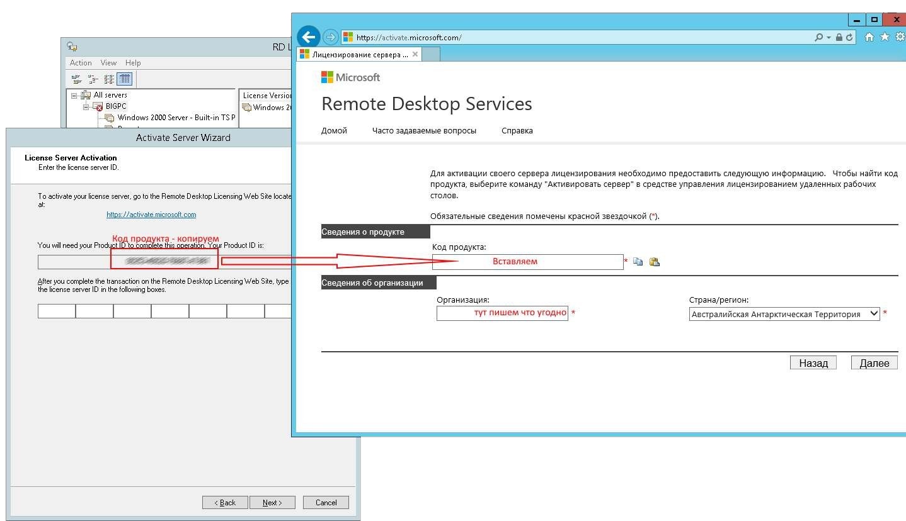
Task: Click the 'Назад' button on the web page
Action: [x=813, y=362]
